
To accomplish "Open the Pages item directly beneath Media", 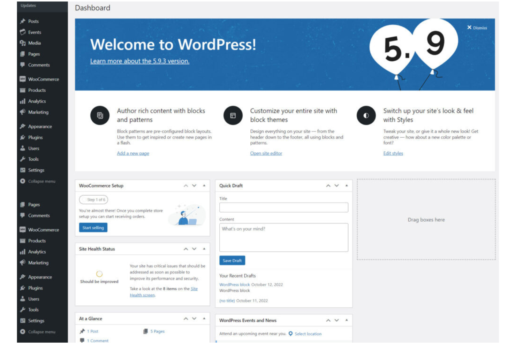I will 34,54.
